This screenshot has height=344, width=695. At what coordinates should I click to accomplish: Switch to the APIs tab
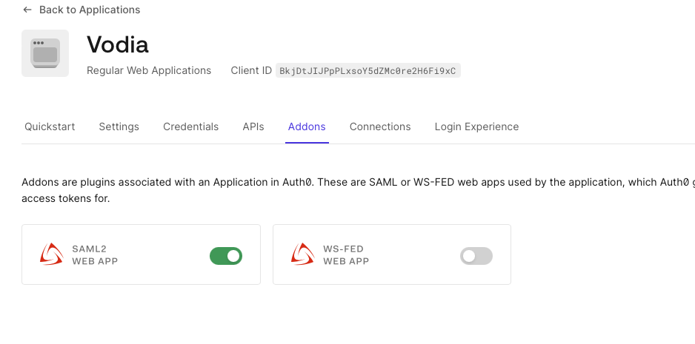(253, 127)
